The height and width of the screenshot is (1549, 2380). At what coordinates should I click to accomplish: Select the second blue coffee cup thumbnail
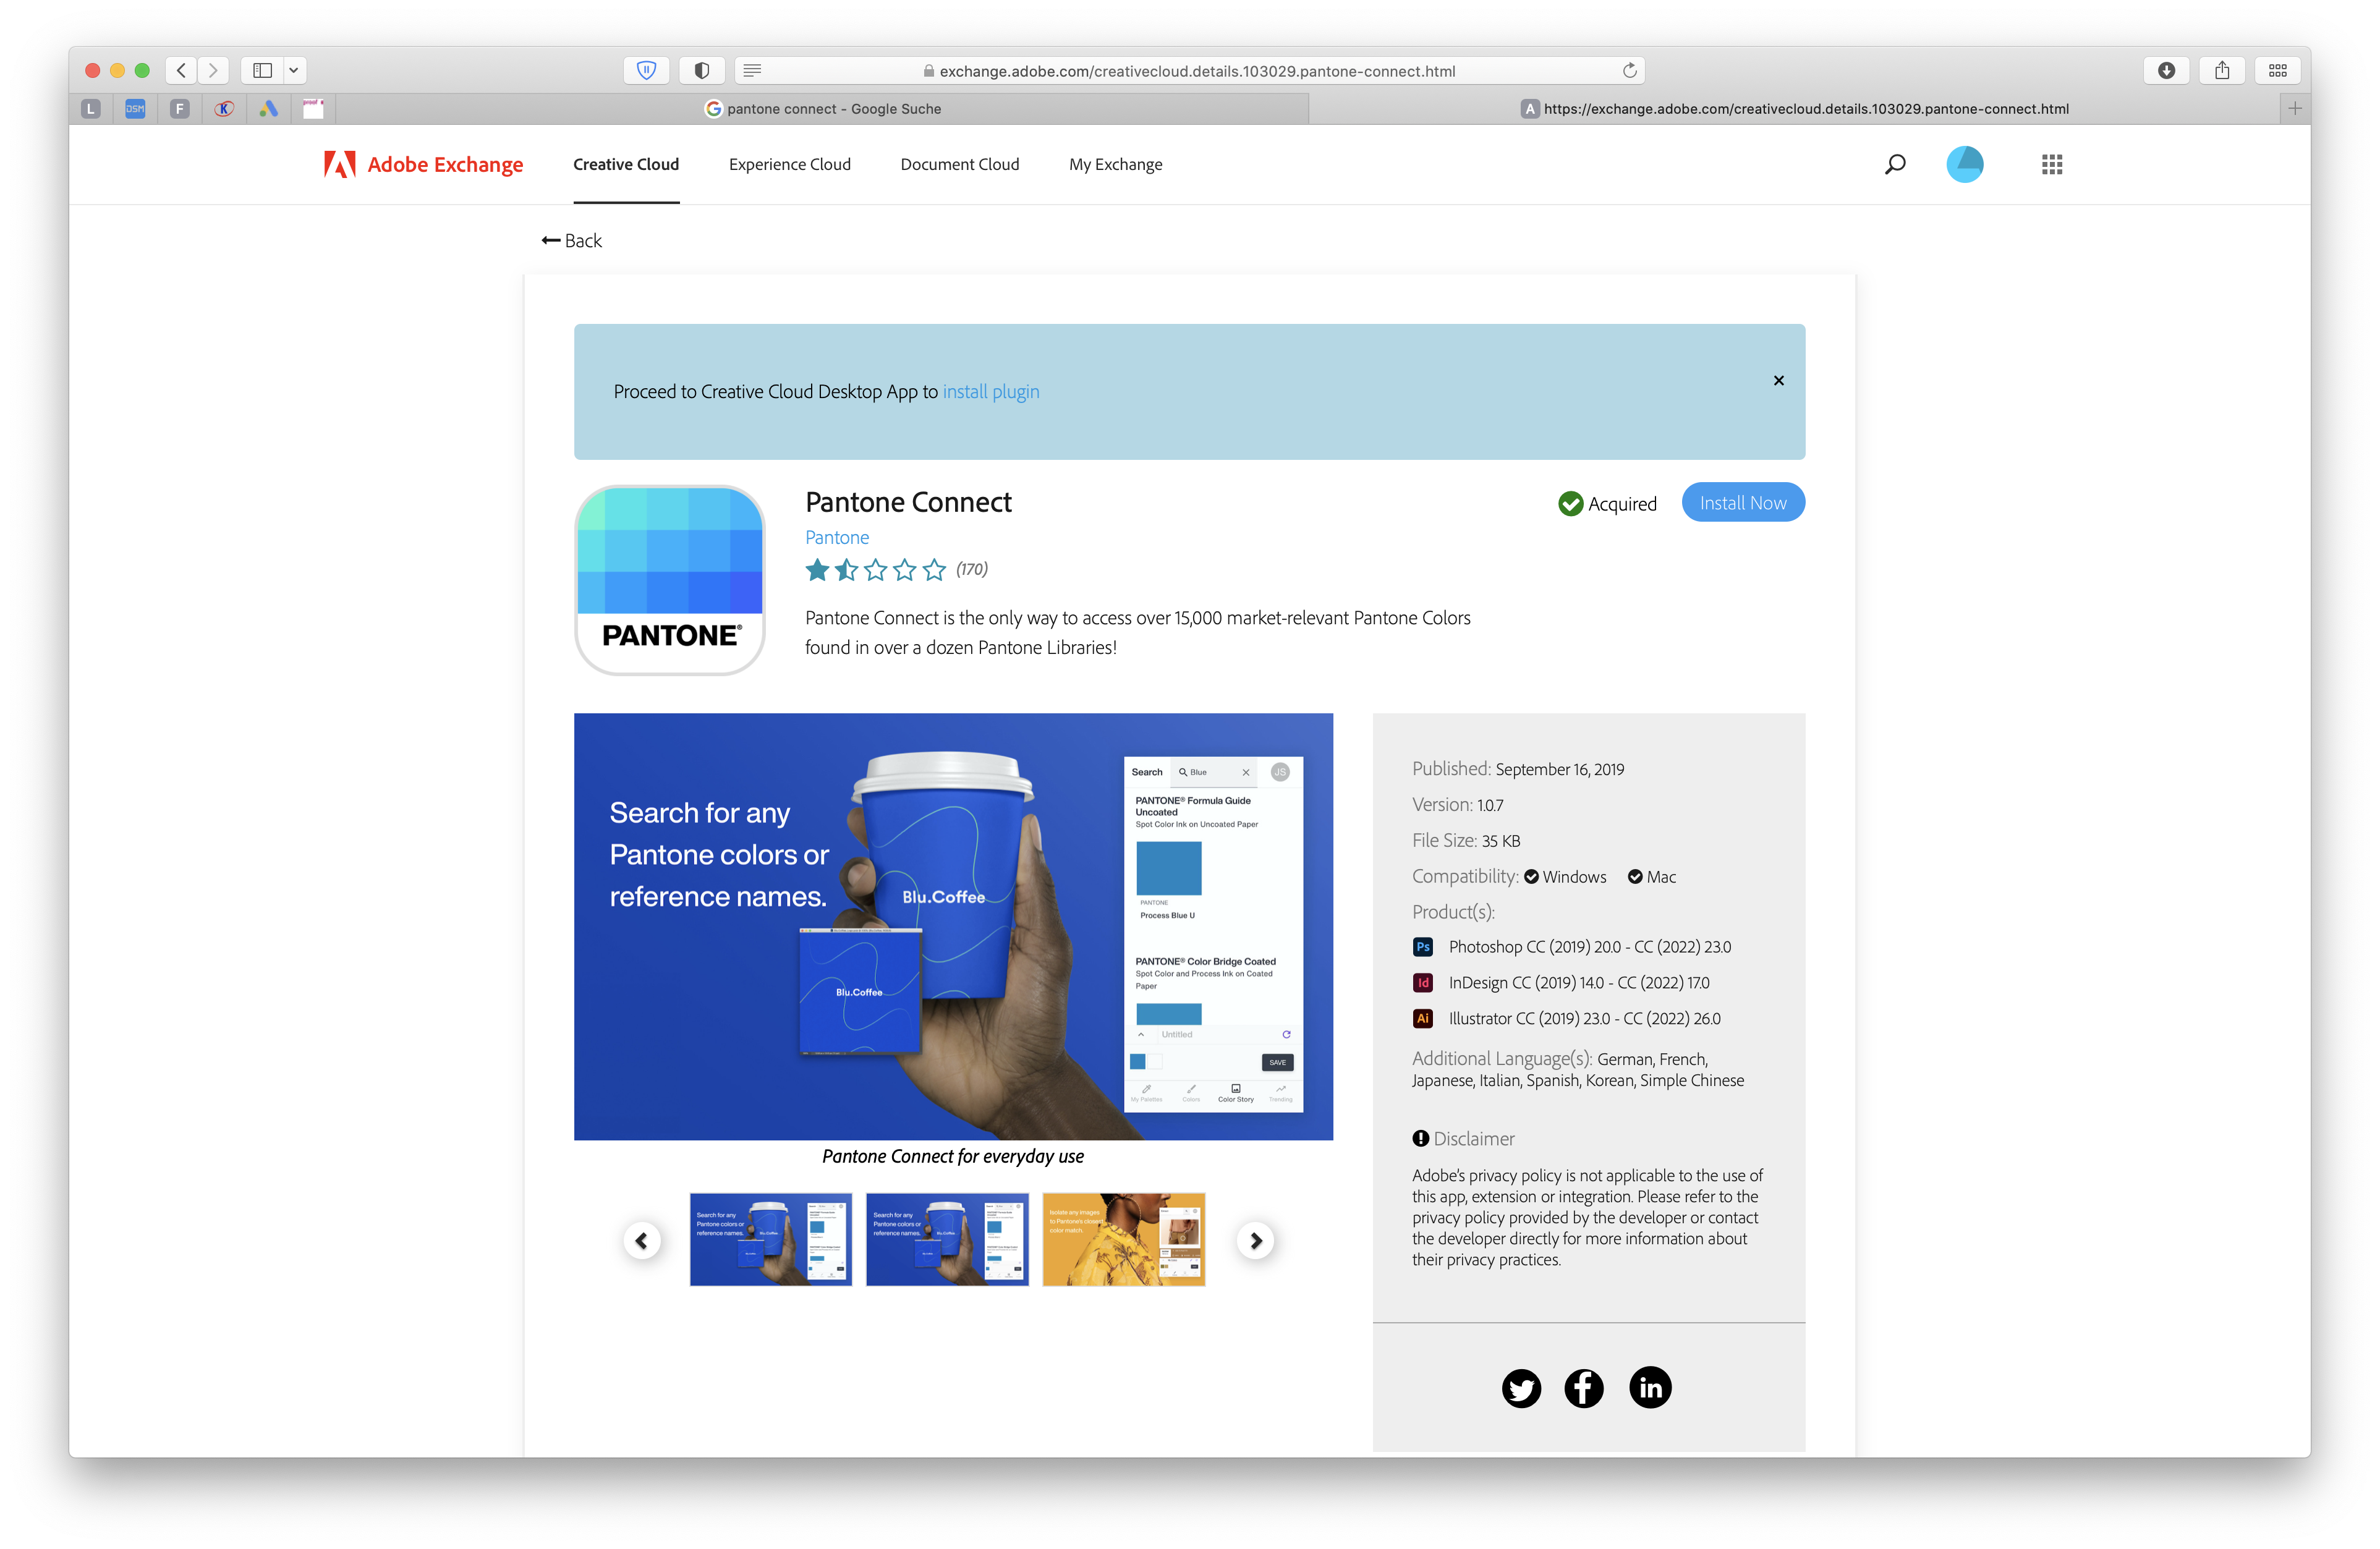[x=947, y=1239]
